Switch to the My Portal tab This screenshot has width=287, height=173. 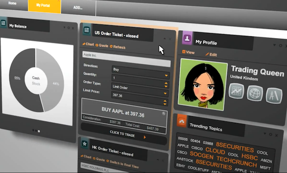point(44,6)
